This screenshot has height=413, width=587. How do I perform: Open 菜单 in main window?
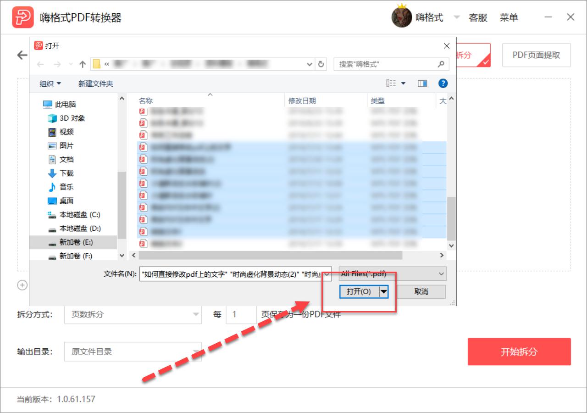[x=509, y=18]
